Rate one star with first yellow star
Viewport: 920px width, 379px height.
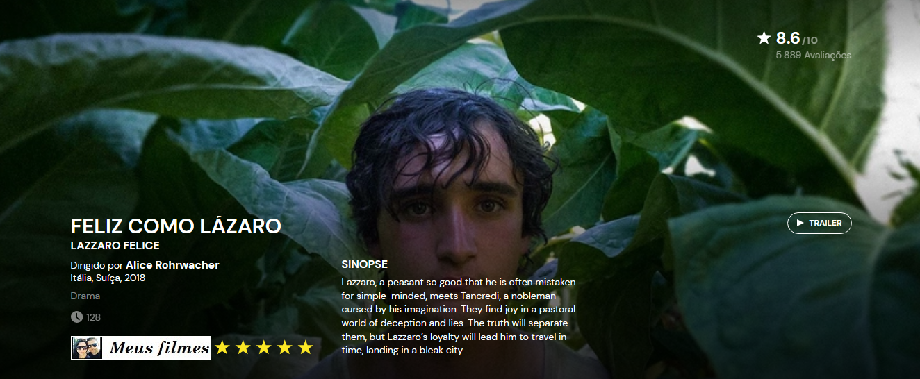(222, 348)
